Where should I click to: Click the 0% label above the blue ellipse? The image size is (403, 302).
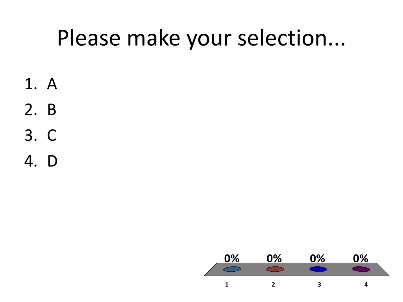(x=317, y=258)
